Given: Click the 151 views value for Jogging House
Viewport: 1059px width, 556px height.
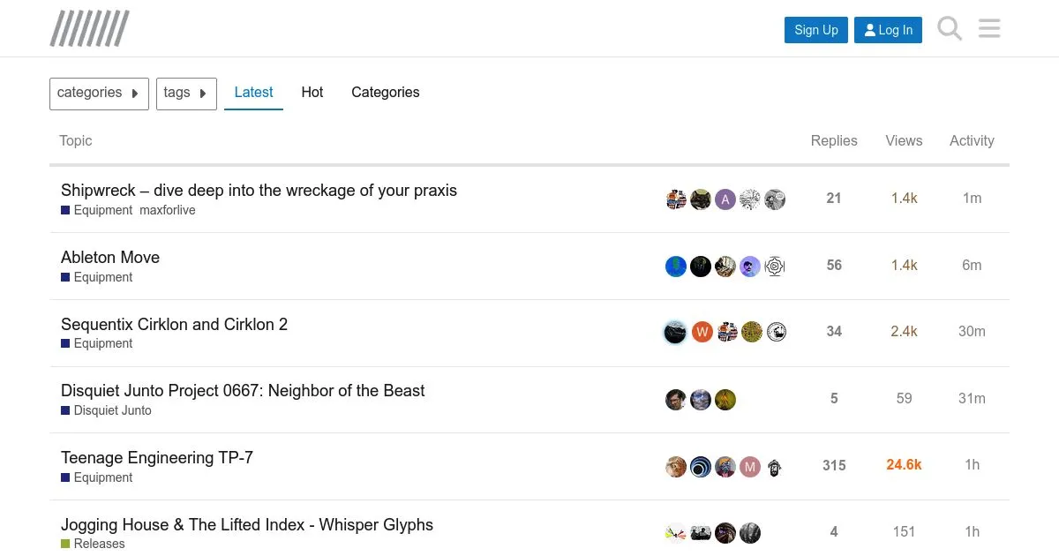Looking at the screenshot, I should pos(904,532).
